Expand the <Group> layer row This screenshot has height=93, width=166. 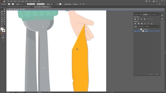pos(141,31)
